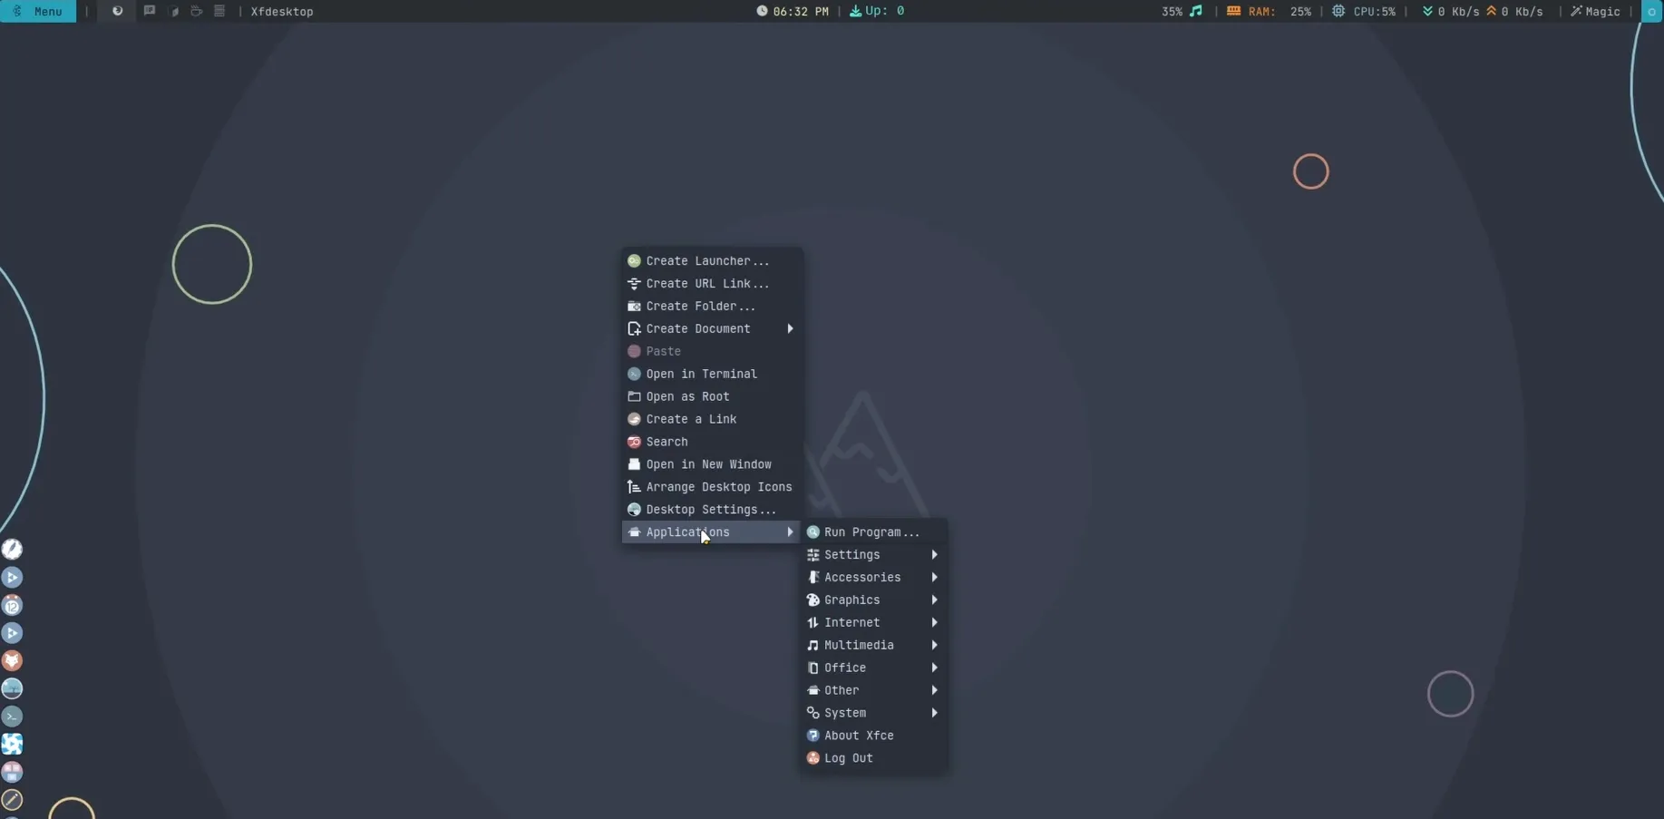Click the RAM usage indicator
The height and width of the screenshot is (819, 1664).
[x=1269, y=11]
